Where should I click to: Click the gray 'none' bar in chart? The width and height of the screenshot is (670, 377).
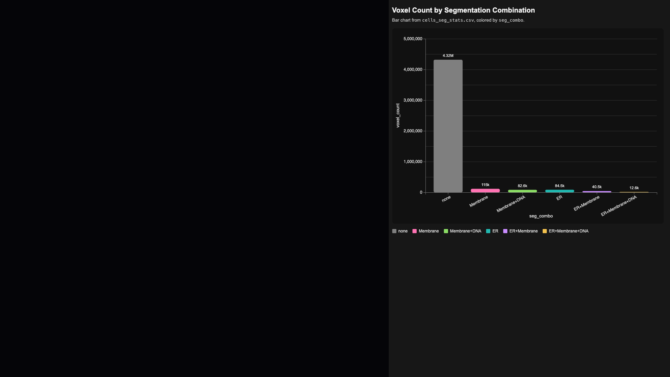tap(448, 126)
